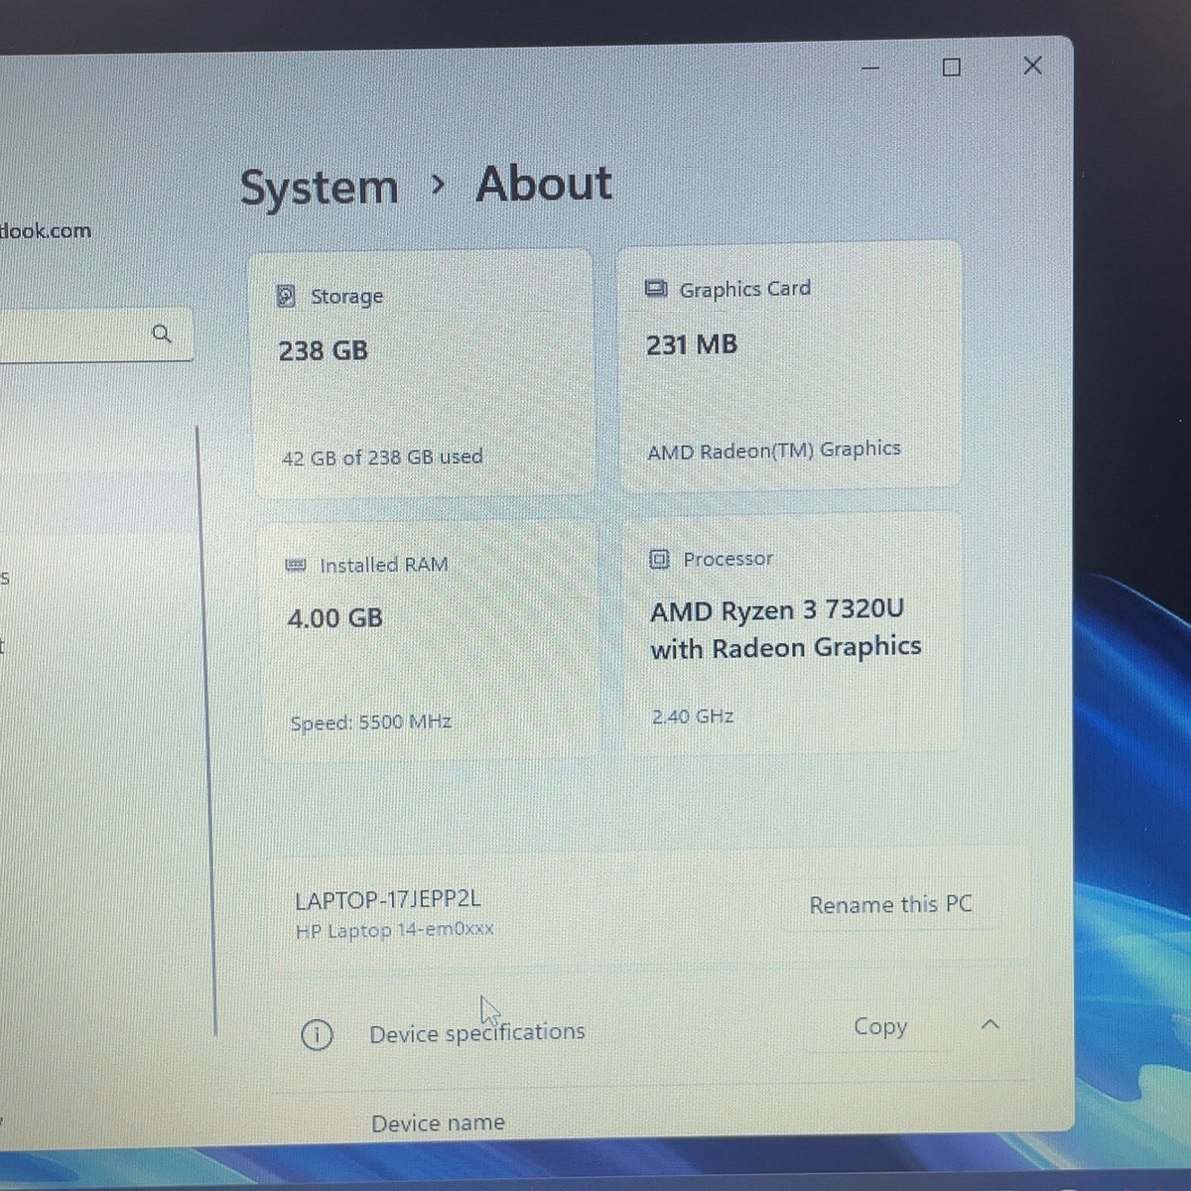Screen dimensions: 1191x1191
Task: Click the 2.40 GHz processor speed text
Action: (693, 717)
